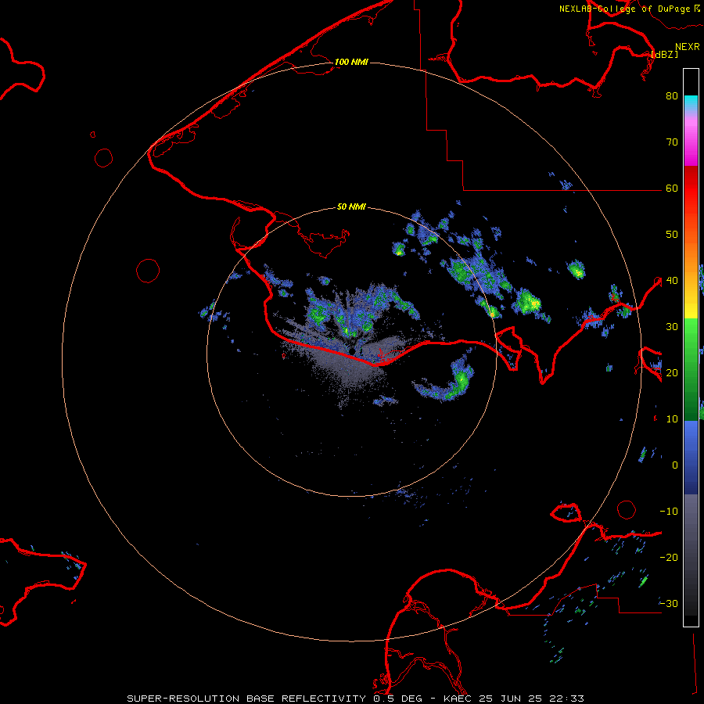Viewport: 704px width, 704px height.
Task: Click the -30 value on the dBZ scale
Action: [x=669, y=603]
